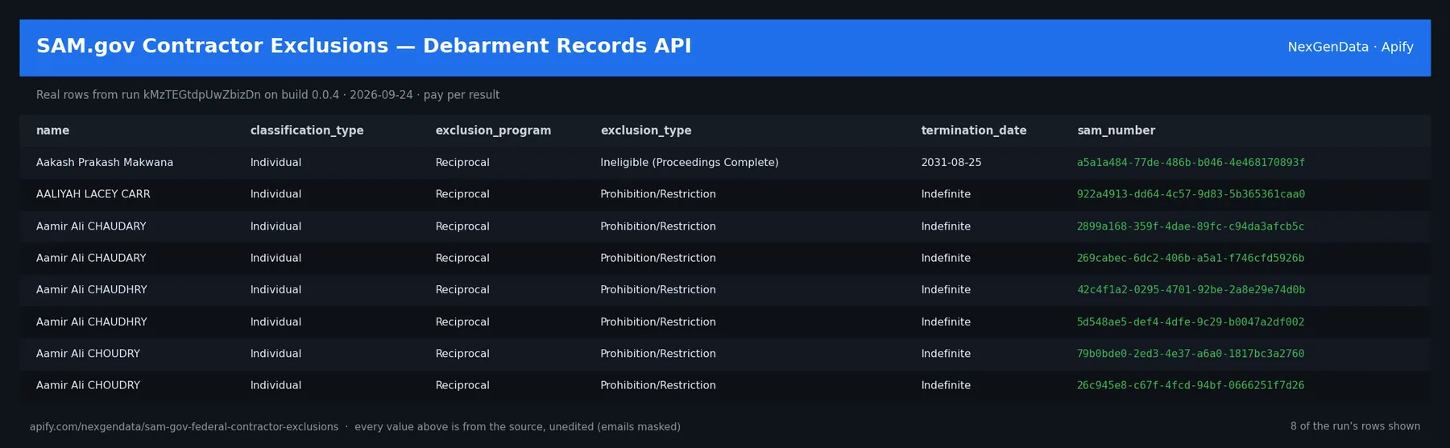
Task: Select sam number '26c945e8-c67f-4fcd-94bf-0666251f7d26'
Action: 1191,386
